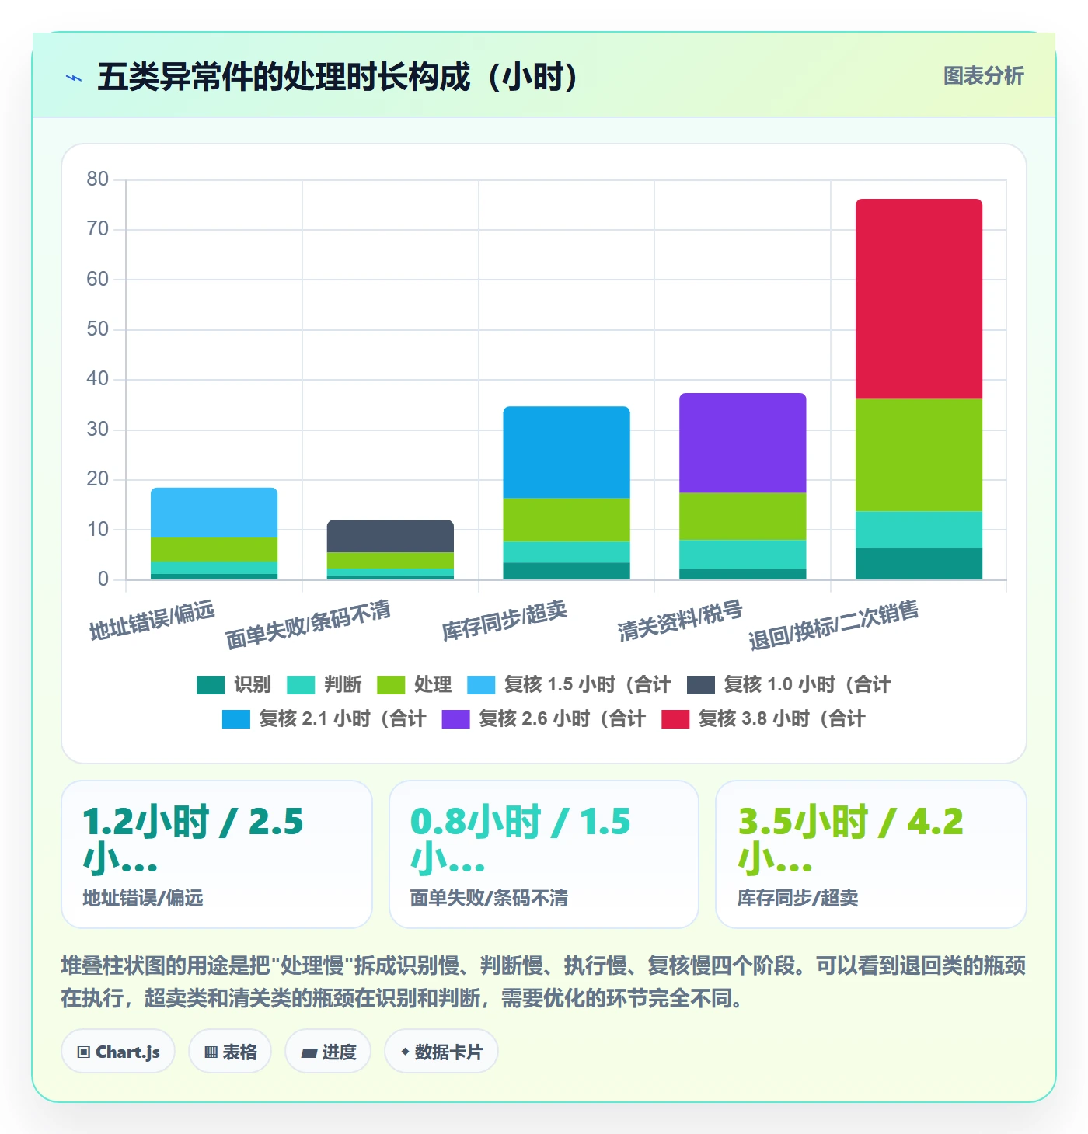Toggle the 复核 1.5 小时 legend item

click(x=569, y=684)
